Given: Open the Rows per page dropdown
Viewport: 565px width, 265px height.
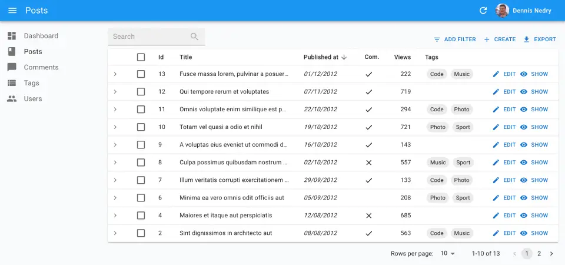Looking at the screenshot, I should click(x=448, y=254).
